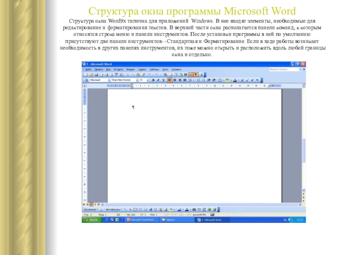
Task: Insert a table from the Standard toolbar
Action: pos(176,75)
